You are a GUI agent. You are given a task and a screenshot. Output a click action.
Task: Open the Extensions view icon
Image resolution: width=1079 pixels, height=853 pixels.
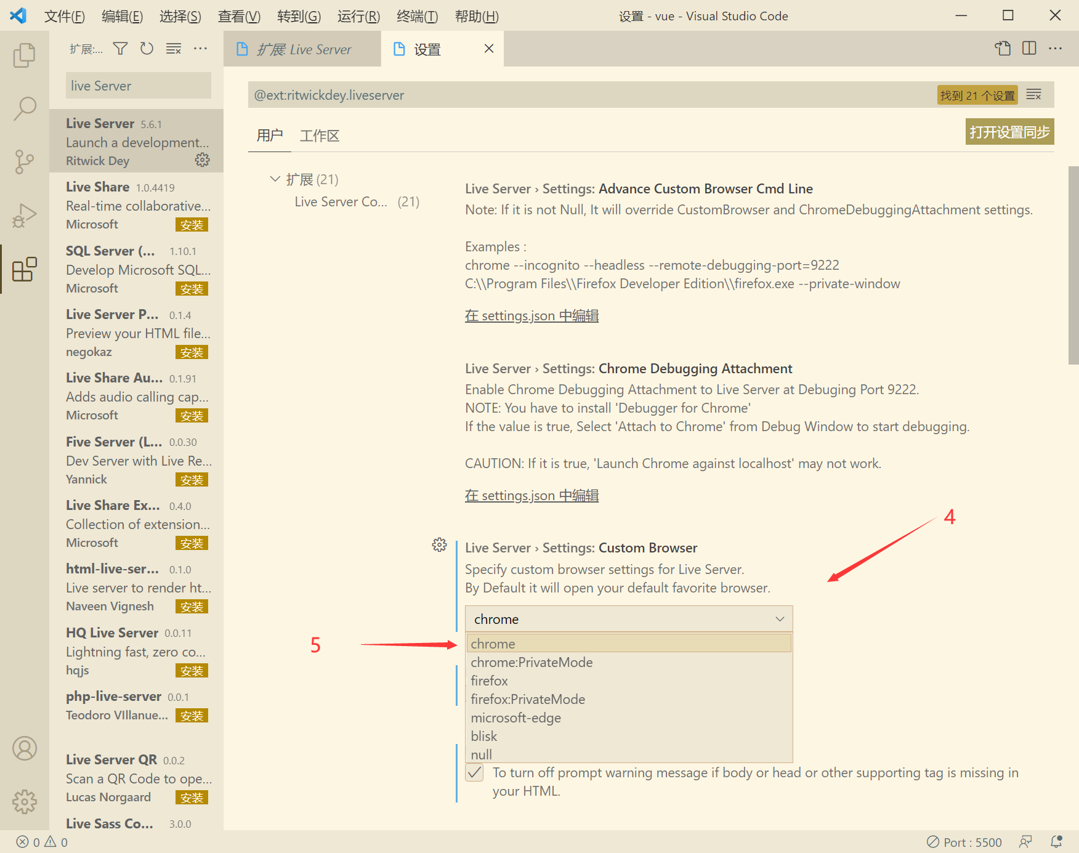click(24, 269)
